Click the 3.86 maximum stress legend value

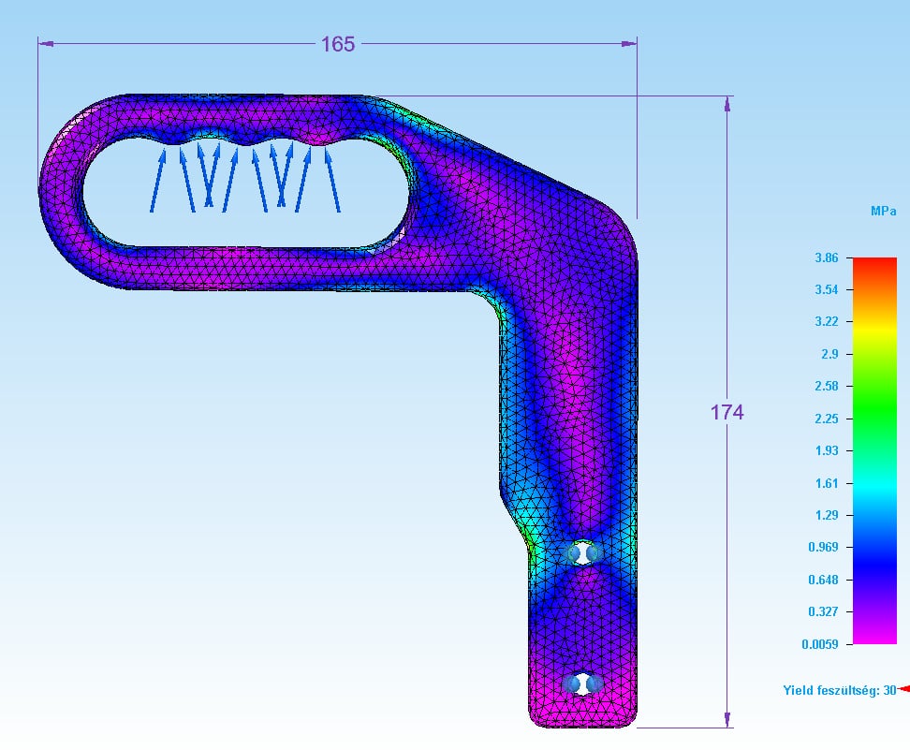tap(827, 257)
